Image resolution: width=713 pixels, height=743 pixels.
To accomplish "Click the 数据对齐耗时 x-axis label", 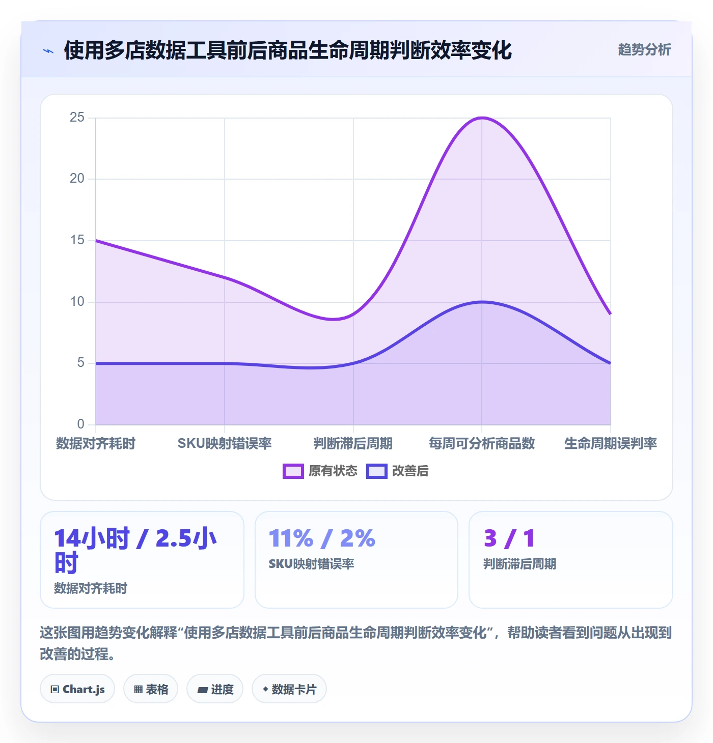I will coord(96,444).
